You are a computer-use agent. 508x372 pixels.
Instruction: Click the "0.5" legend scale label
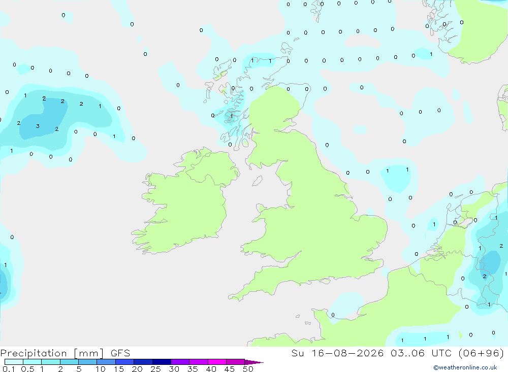(27, 369)
